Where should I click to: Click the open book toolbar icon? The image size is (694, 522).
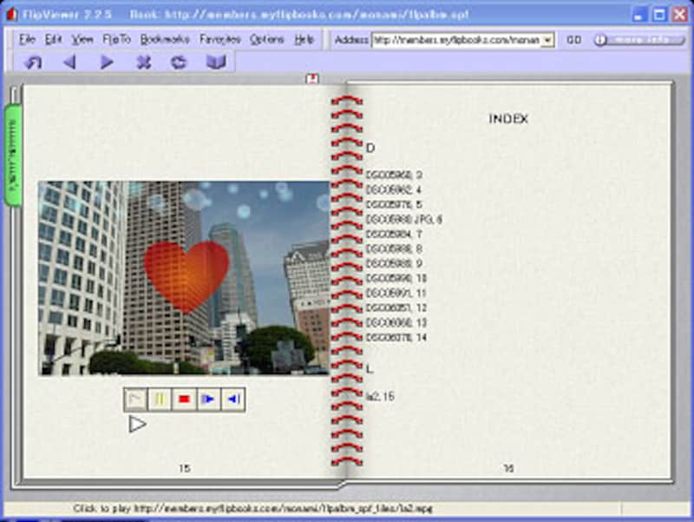tap(215, 63)
